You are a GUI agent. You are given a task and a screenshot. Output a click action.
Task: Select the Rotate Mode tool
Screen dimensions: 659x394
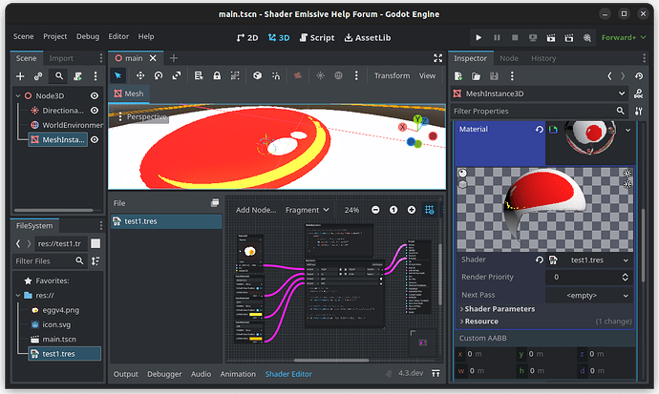point(159,75)
